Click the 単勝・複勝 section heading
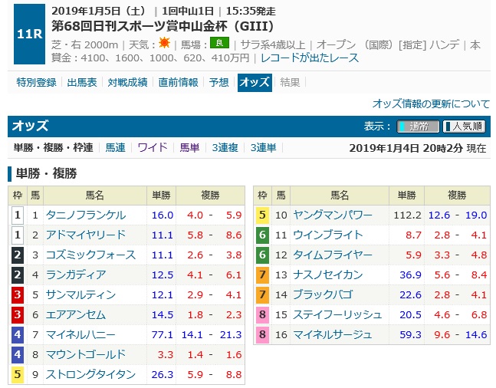Viewport: 496px width, 388px height. (46, 173)
